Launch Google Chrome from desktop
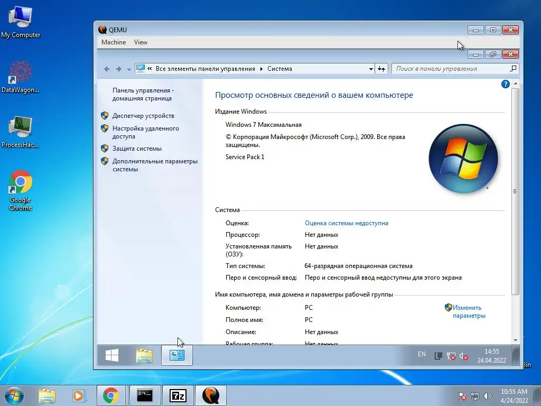This screenshot has width=541, height=406. (21, 190)
